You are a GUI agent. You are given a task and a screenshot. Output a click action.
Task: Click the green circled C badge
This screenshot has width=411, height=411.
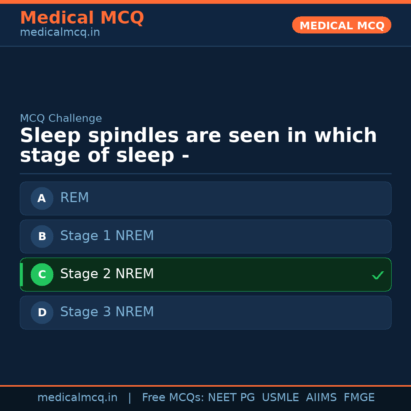pyautogui.click(x=42, y=274)
